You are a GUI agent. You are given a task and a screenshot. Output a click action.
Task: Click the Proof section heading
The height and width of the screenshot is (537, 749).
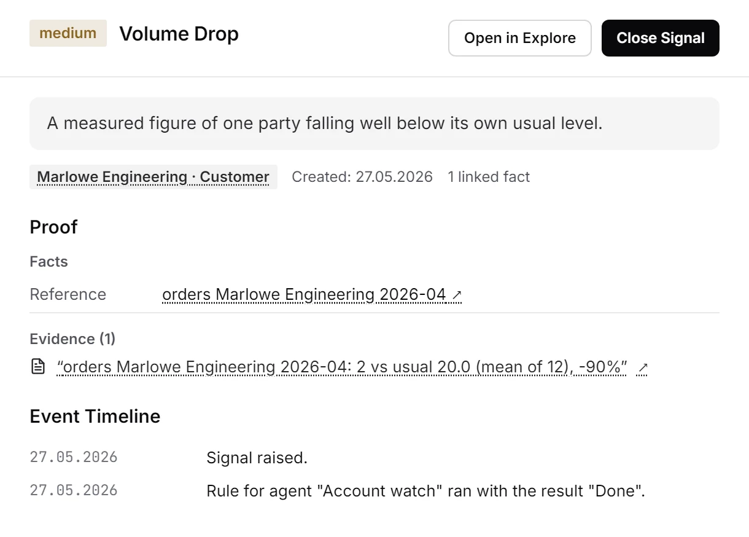pos(53,227)
